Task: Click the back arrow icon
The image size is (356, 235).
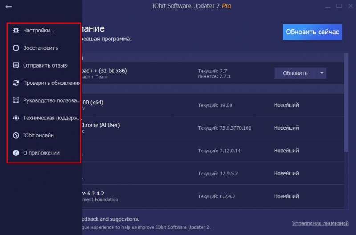Action: [x=8, y=7]
